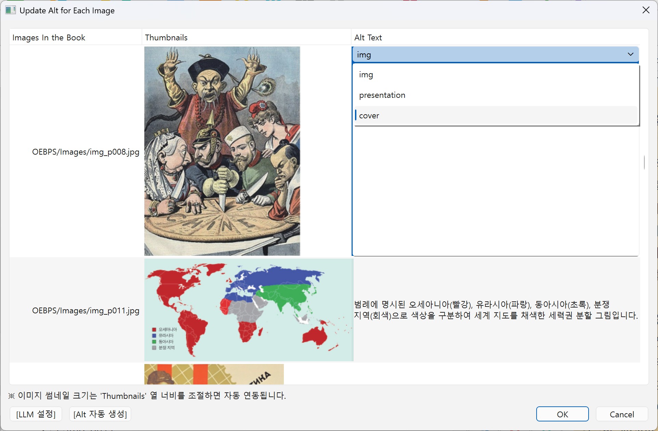Screen dimensions: 658x431
Task: Click the China cake cartoon thumbnail
Action: coord(222,151)
